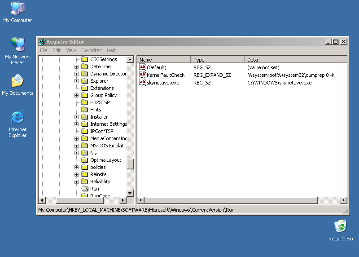Click the Nls folder icon
Viewport: 359px width, 257px height.
pyautogui.click(x=85, y=153)
